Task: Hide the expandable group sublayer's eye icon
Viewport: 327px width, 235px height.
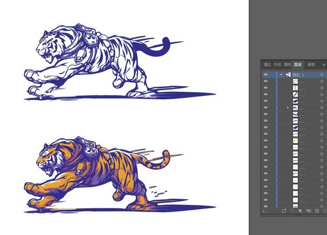Action: [x=266, y=108]
